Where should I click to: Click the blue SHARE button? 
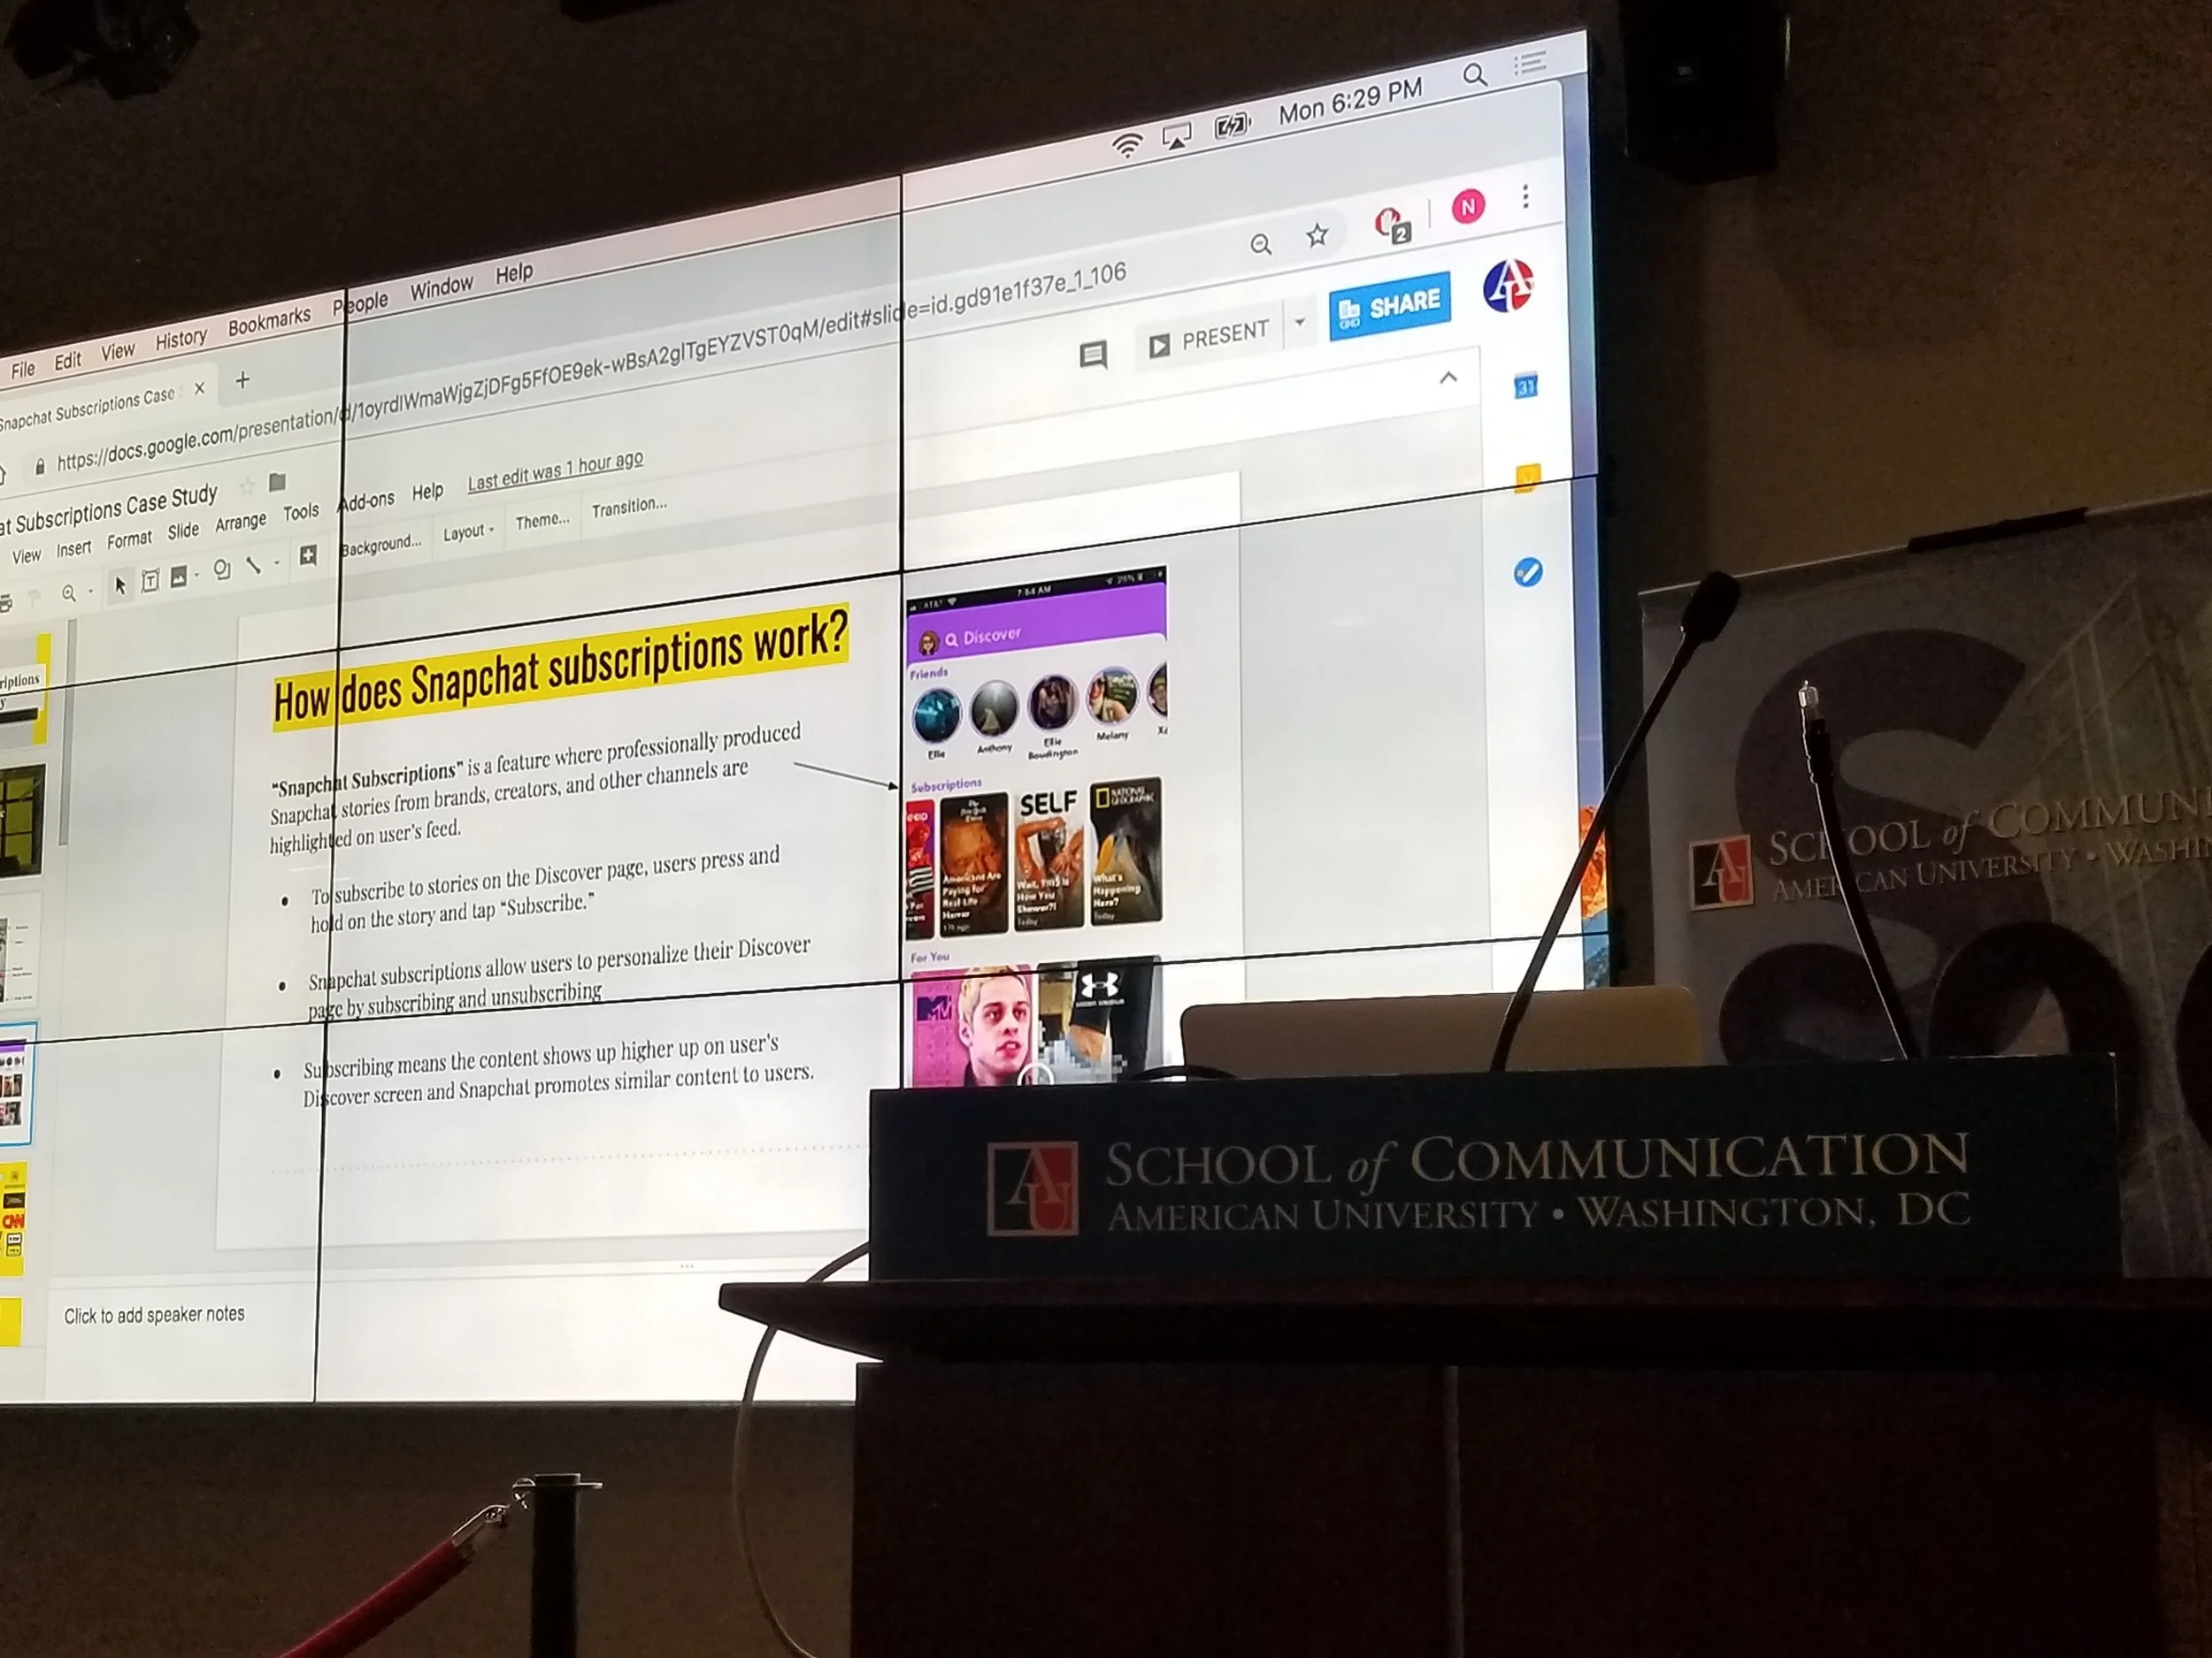[1390, 305]
